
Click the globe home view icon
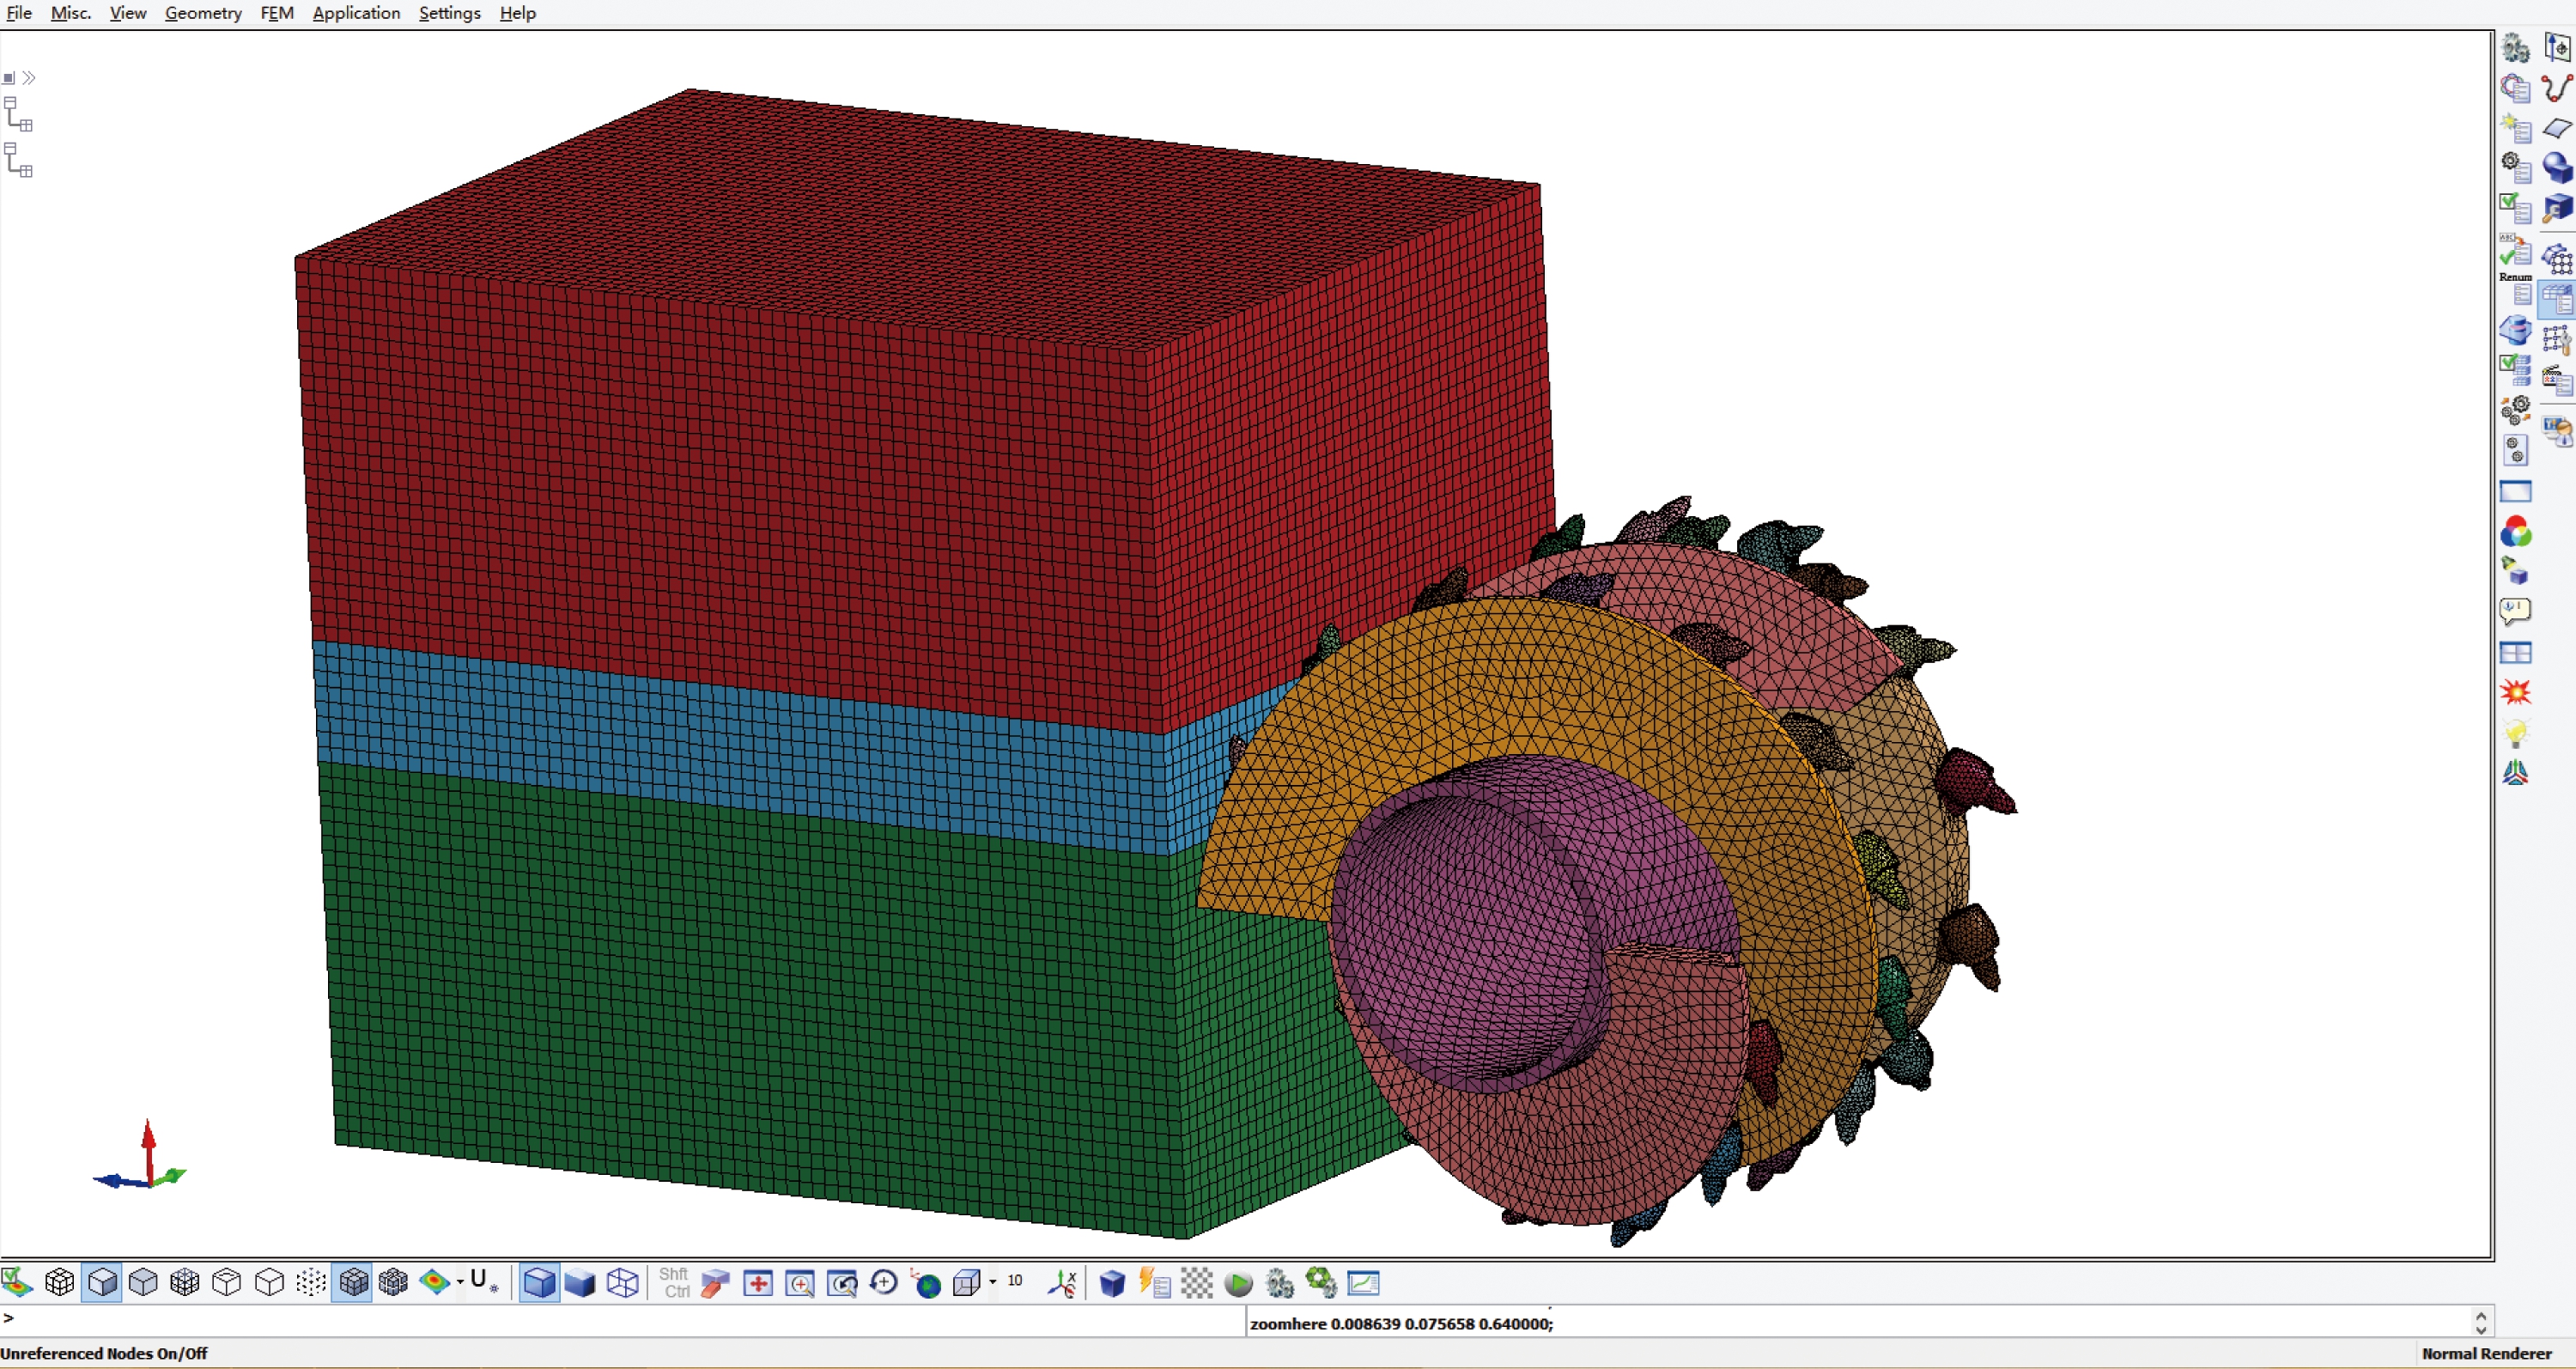point(926,1283)
